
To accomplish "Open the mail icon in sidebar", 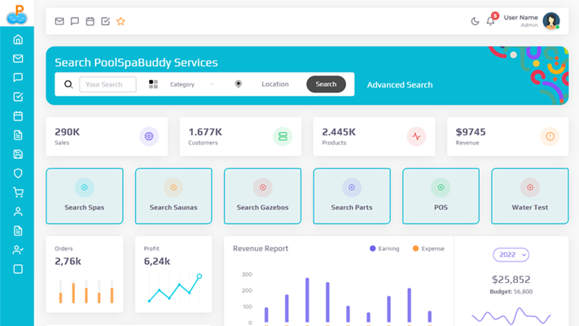I will (x=18, y=59).
